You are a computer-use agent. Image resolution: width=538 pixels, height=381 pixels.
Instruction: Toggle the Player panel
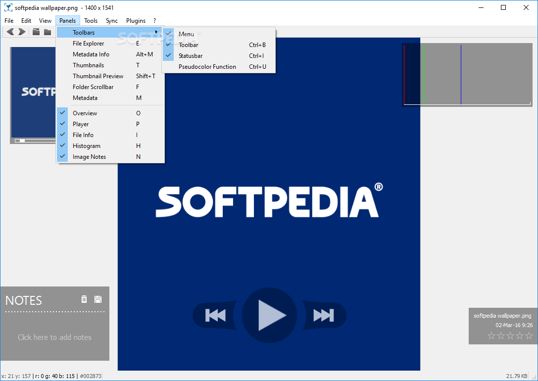110,124
